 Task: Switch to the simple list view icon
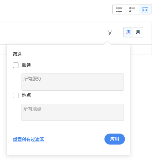[119, 9]
